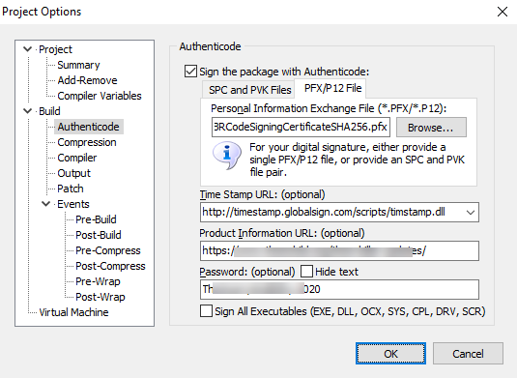Click the Personal Information Exchange File label
The height and width of the screenshot is (378, 517).
(x=329, y=108)
